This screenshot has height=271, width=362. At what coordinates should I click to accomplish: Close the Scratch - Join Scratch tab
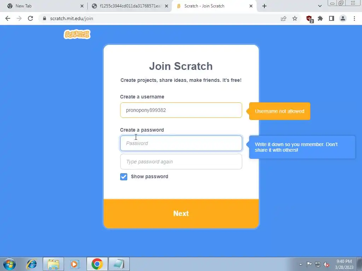point(251,6)
